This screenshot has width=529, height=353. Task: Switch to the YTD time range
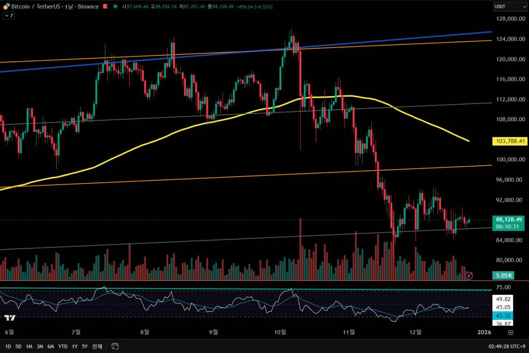[x=63, y=346]
